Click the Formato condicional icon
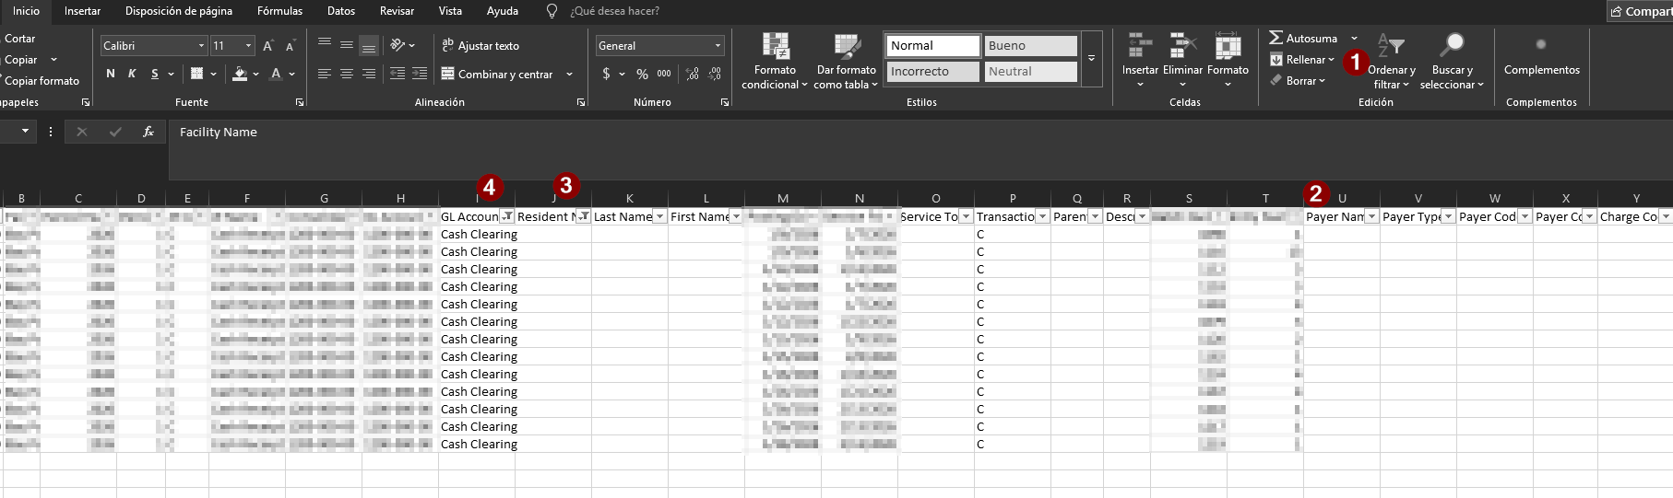 coord(775,47)
